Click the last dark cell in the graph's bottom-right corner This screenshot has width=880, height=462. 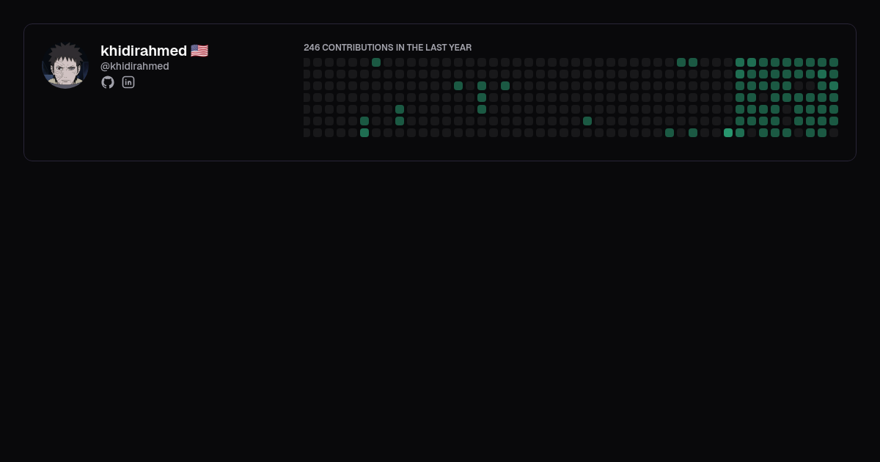[834, 133]
